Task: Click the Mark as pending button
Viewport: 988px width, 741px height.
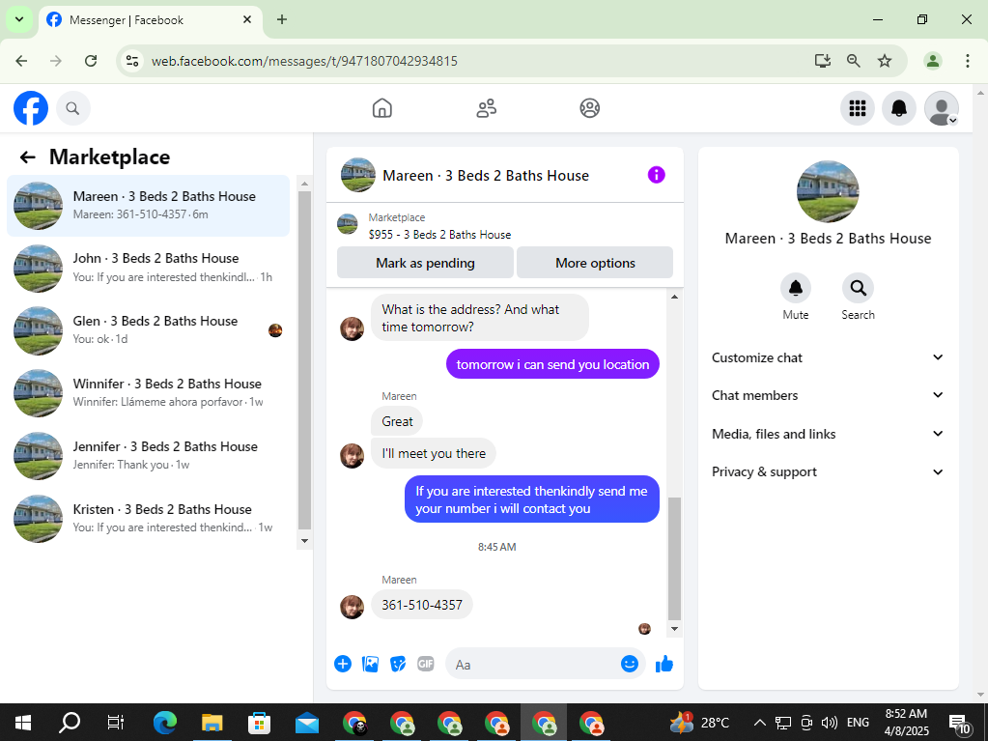Action: point(425,263)
